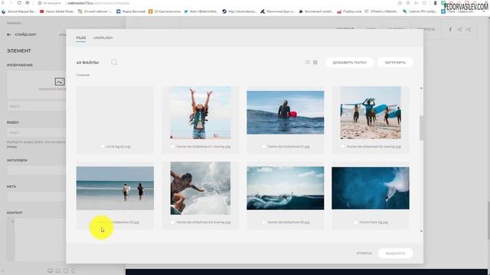Switch to the FILES tab
Image resolution: width=490 pixels, height=275 pixels.
(81, 37)
